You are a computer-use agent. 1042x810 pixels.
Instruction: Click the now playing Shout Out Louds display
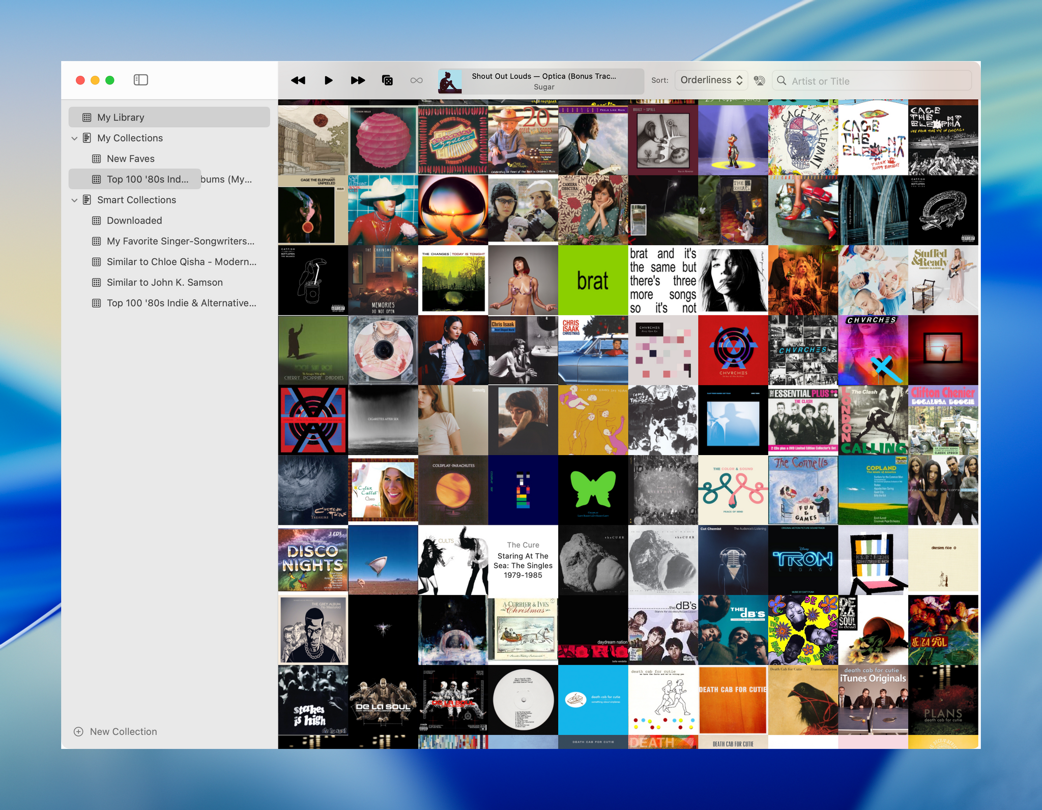point(541,81)
